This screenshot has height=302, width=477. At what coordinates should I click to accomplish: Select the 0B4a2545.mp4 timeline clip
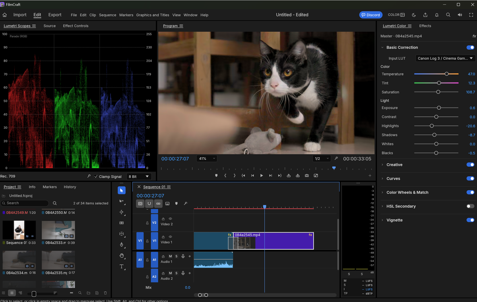(x=273, y=241)
